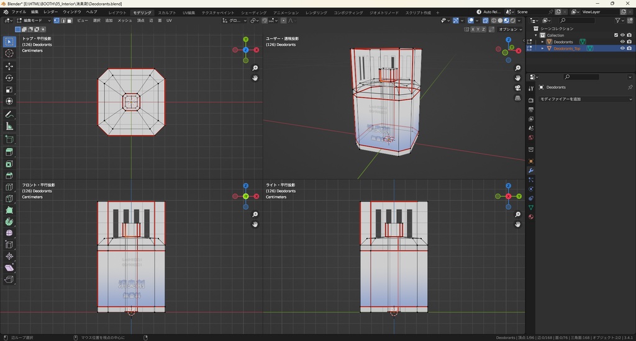Open the Tool settings properties tab

pyautogui.click(x=531, y=89)
